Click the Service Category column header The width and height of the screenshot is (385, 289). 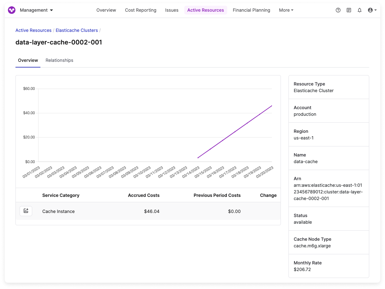pos(61,195)
